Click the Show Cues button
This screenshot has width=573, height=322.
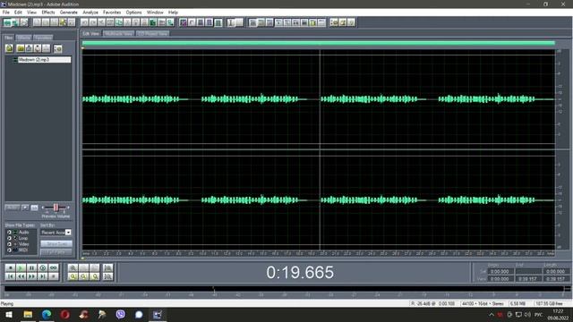pyautogui.click(x=56, y=243)
